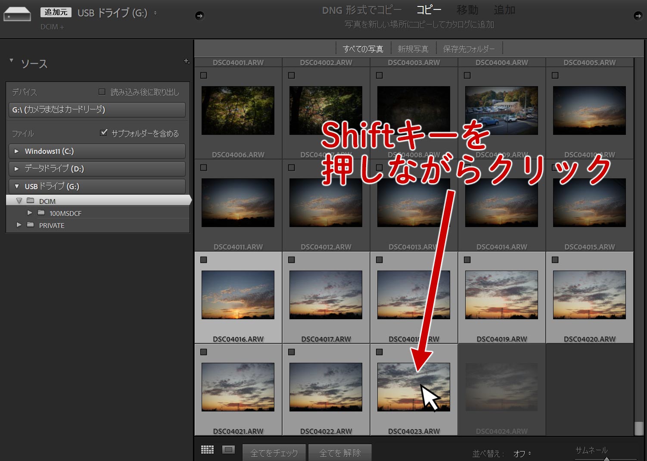Switch to grid view icon

[207, 450]
